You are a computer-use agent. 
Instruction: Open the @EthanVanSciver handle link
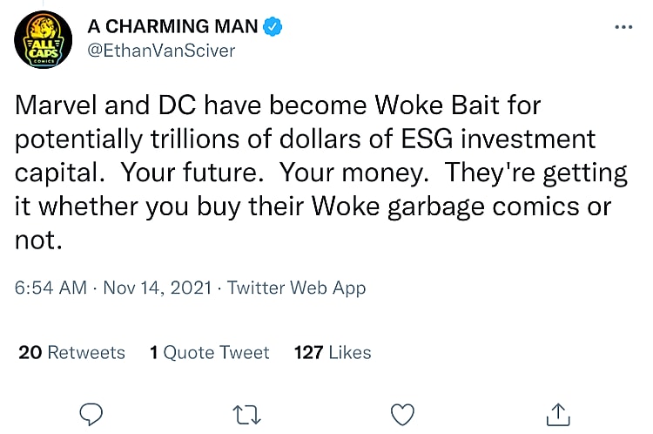click(x=160, y=51)
